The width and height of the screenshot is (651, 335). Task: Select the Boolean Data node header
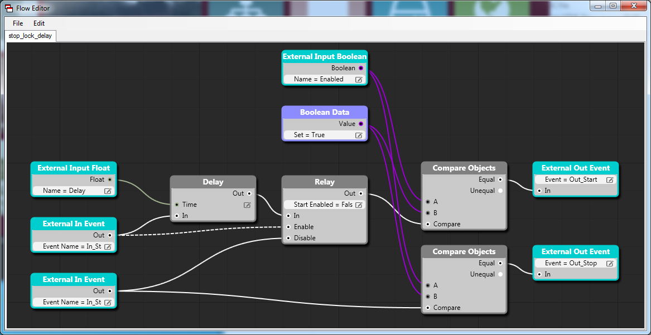[x=325, y=113]
